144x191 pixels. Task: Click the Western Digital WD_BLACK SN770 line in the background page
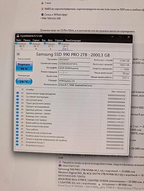pos(101,174)
